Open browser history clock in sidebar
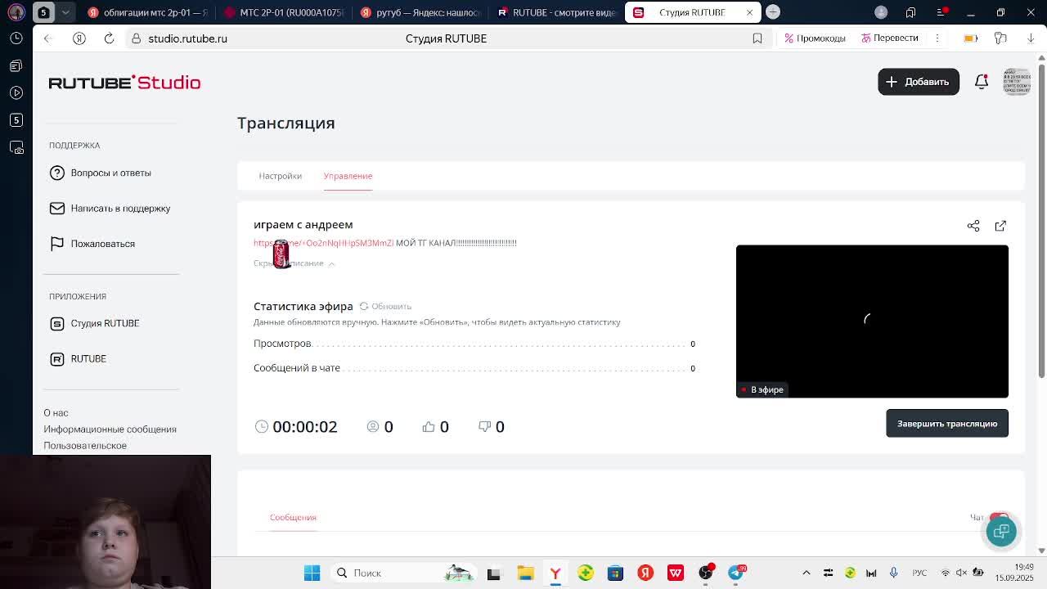 click(16, 38)
